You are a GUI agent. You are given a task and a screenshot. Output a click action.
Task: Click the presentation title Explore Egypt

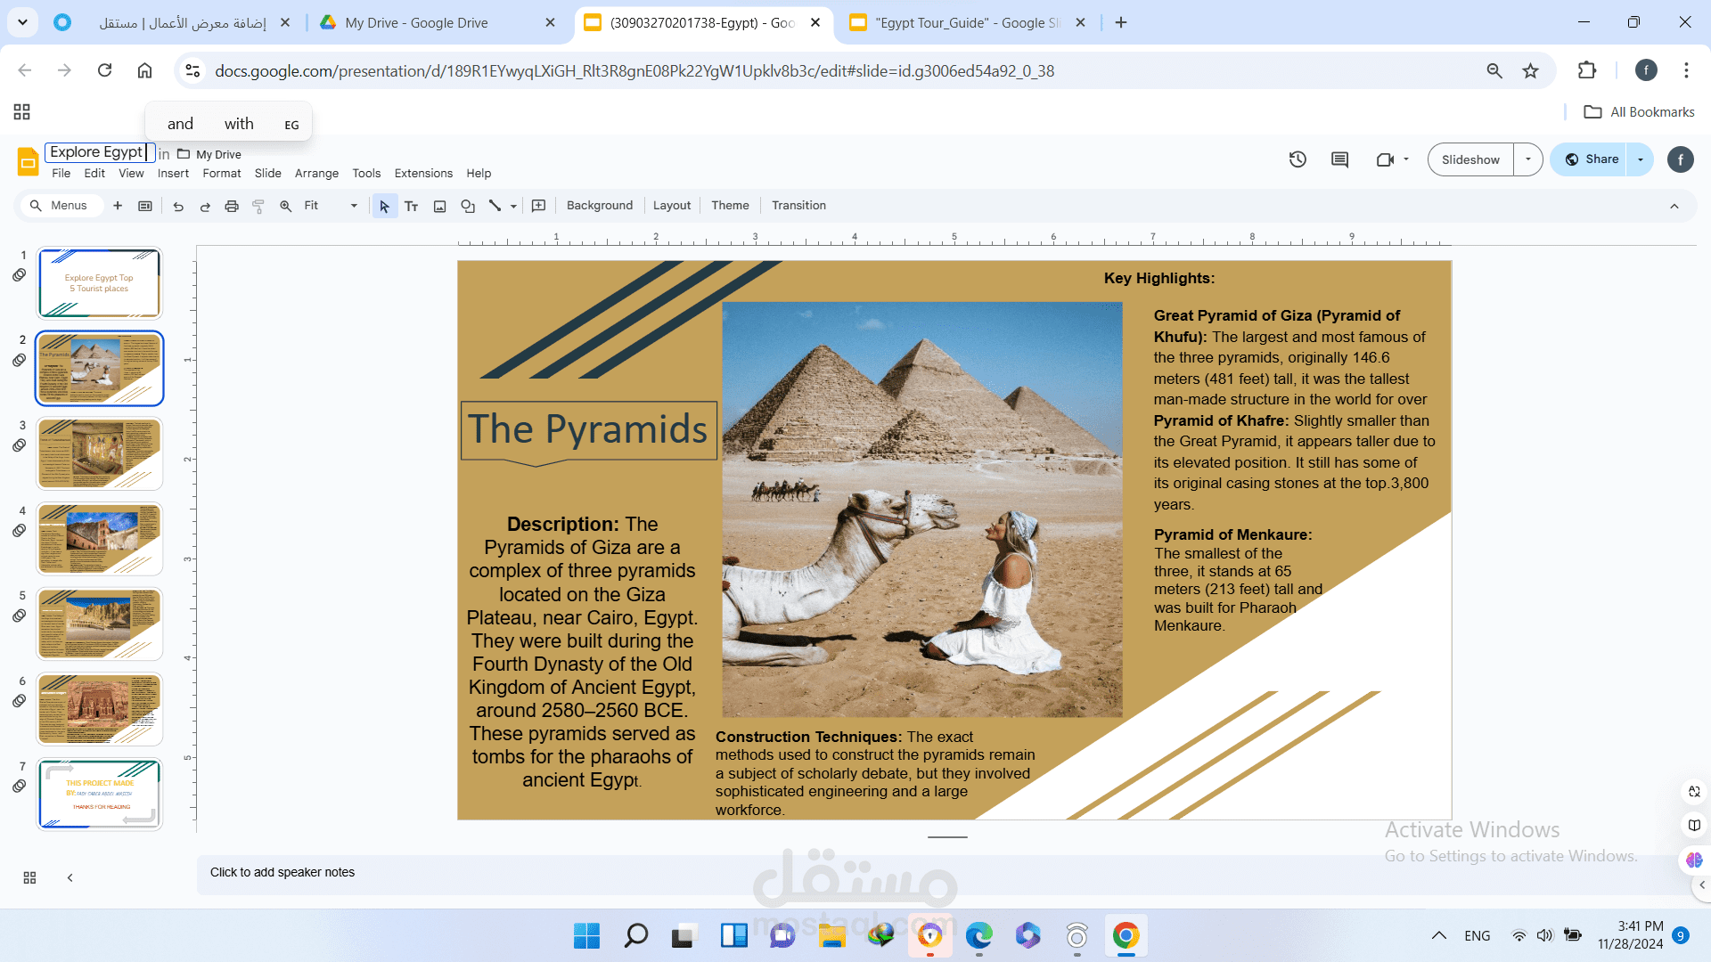click(x=100, y=152)
